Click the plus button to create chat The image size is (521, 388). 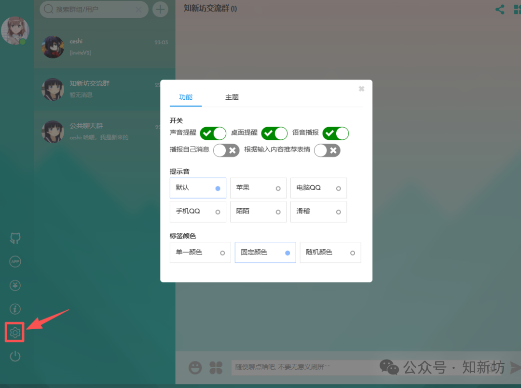click(160, 9)
